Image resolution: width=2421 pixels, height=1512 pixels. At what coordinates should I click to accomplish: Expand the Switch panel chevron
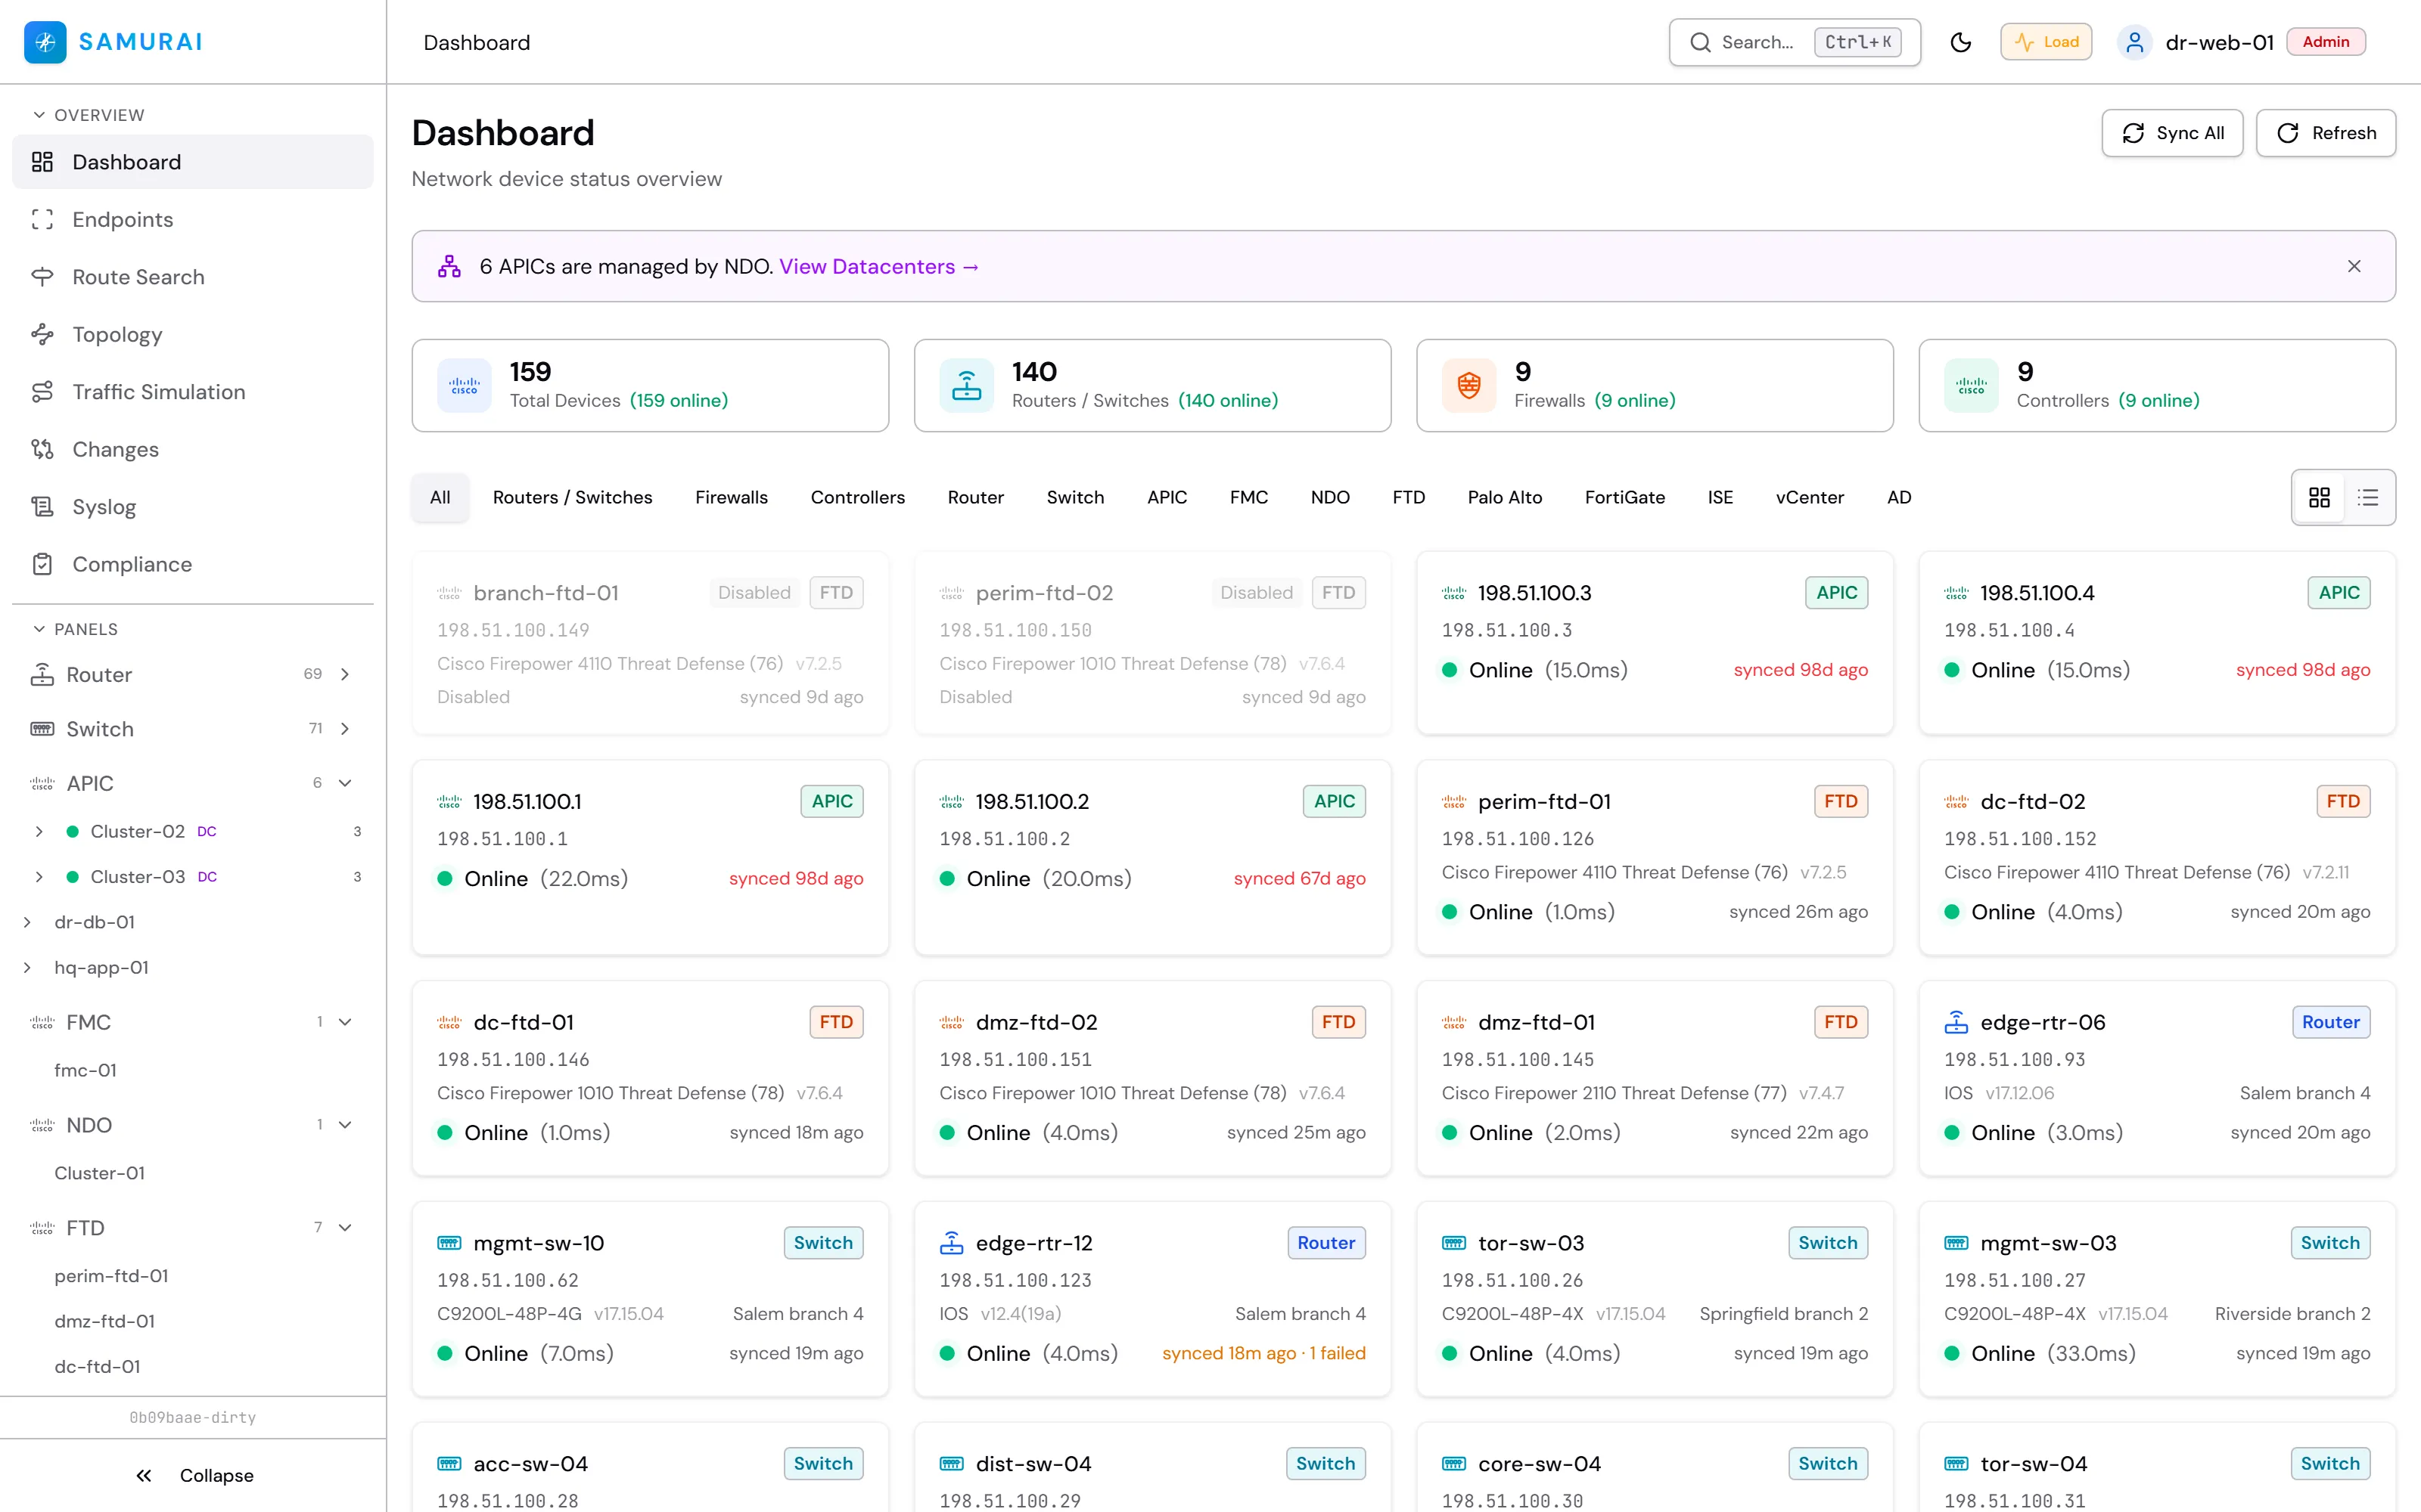[345, 728]
